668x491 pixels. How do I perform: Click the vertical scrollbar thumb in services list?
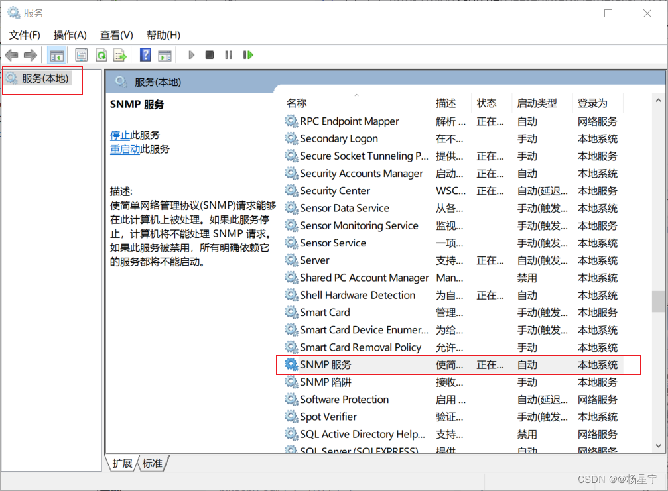click(x=658, y=301)
